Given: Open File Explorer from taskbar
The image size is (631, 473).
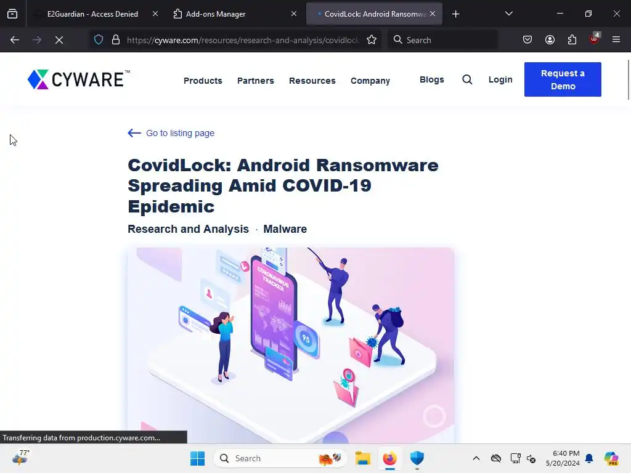Looking at the screenshot, I should coord(362,458).
